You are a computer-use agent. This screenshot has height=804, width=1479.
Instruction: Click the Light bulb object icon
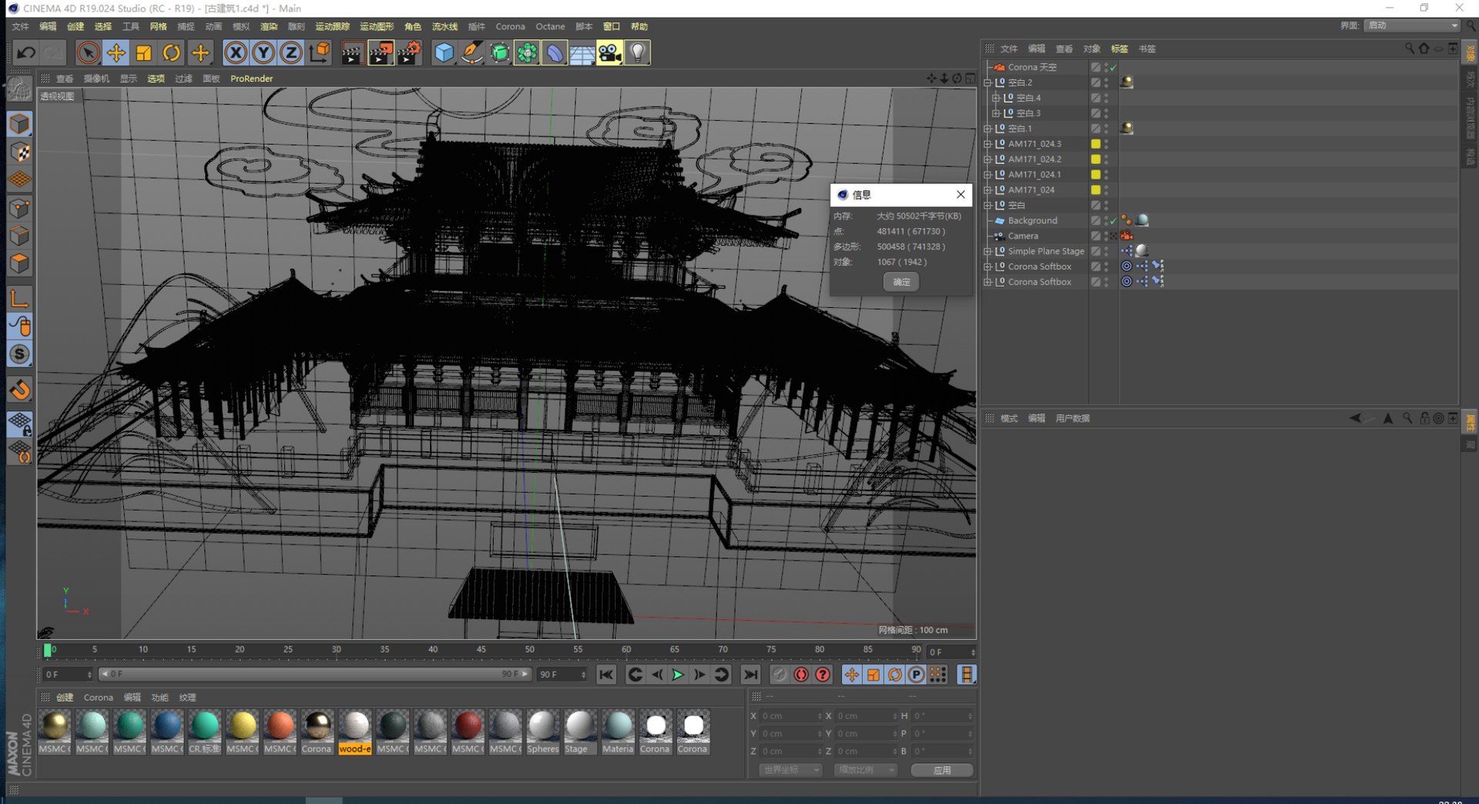coord(637,53)
